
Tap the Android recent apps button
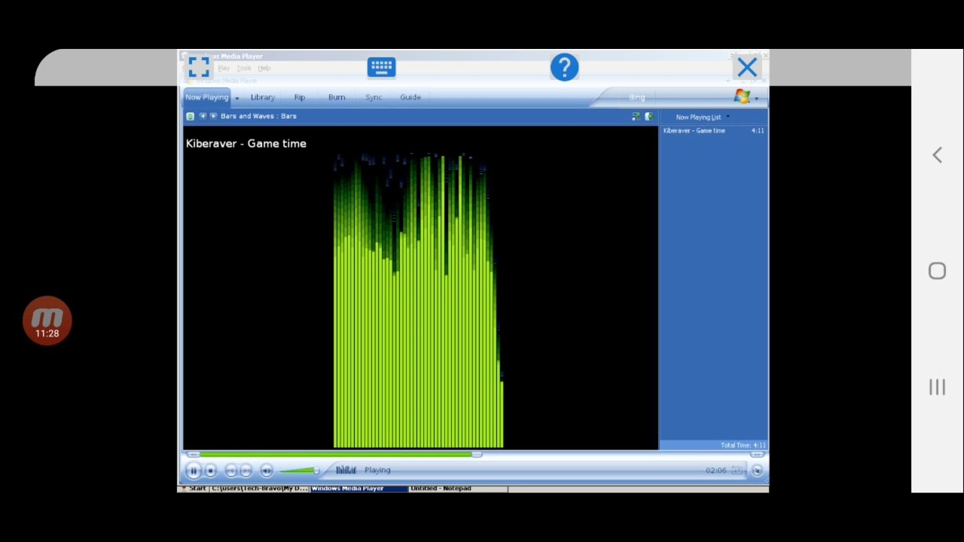point(937,387)
